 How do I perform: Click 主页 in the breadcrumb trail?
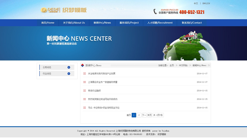pyautogui.click(x=172, y=65)
